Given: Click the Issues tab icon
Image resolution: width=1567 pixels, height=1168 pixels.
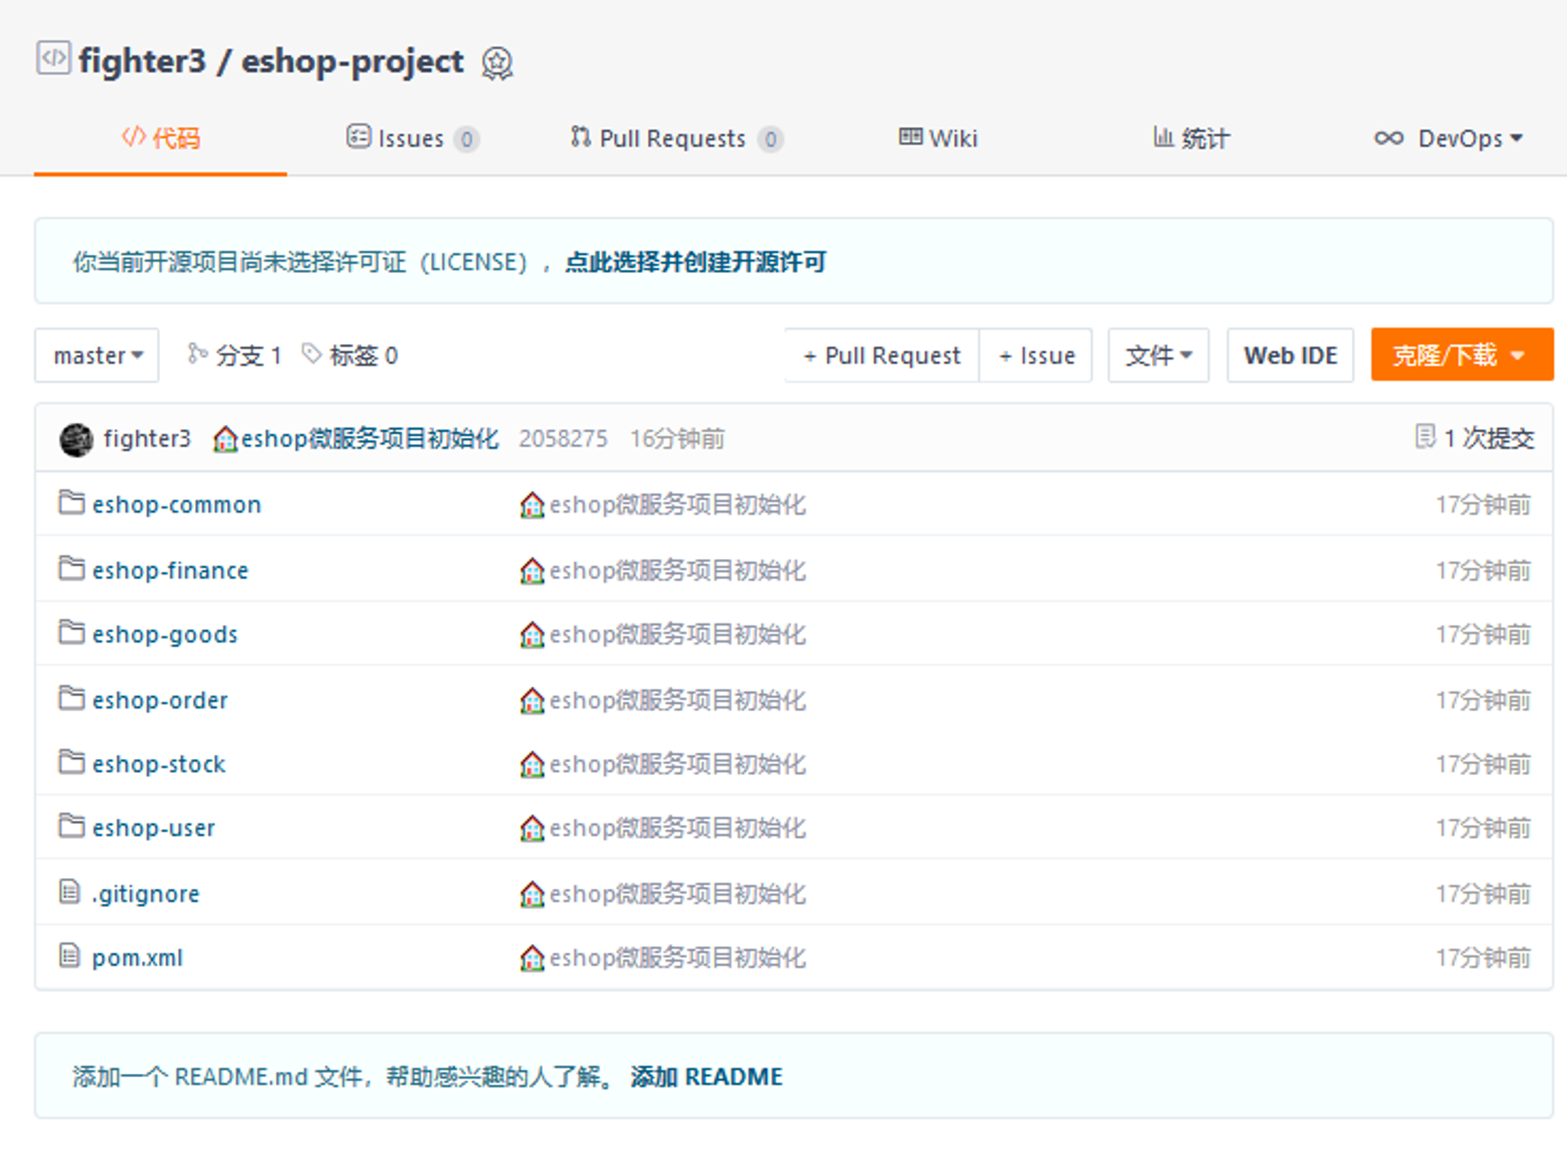Looking at the screenshot, I should [x=359, y=136].
